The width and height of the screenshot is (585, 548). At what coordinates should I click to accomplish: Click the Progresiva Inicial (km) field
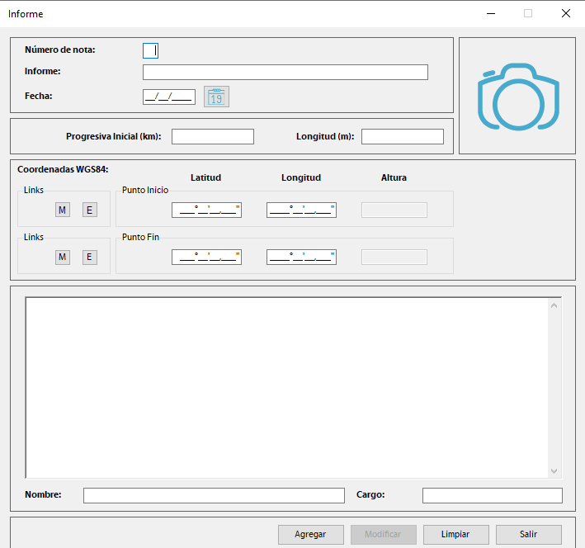point(212,137)
